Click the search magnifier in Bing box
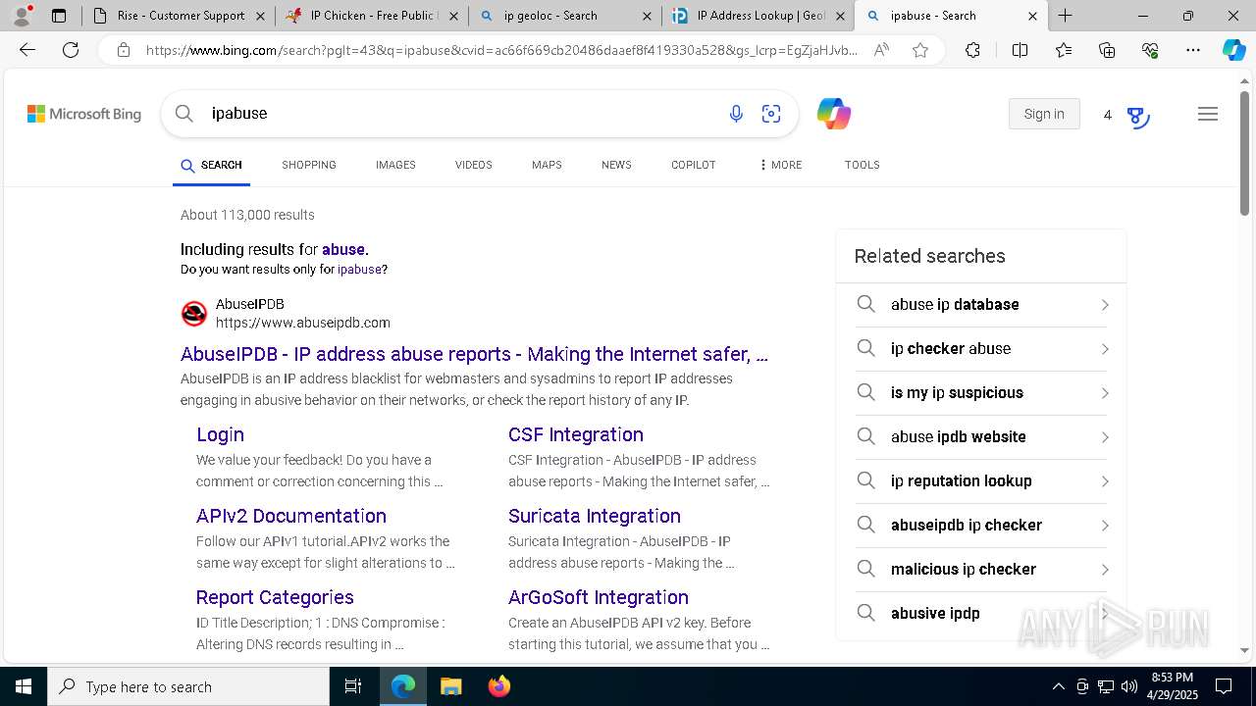1256x706 pixels. click(x=183, y=114)
